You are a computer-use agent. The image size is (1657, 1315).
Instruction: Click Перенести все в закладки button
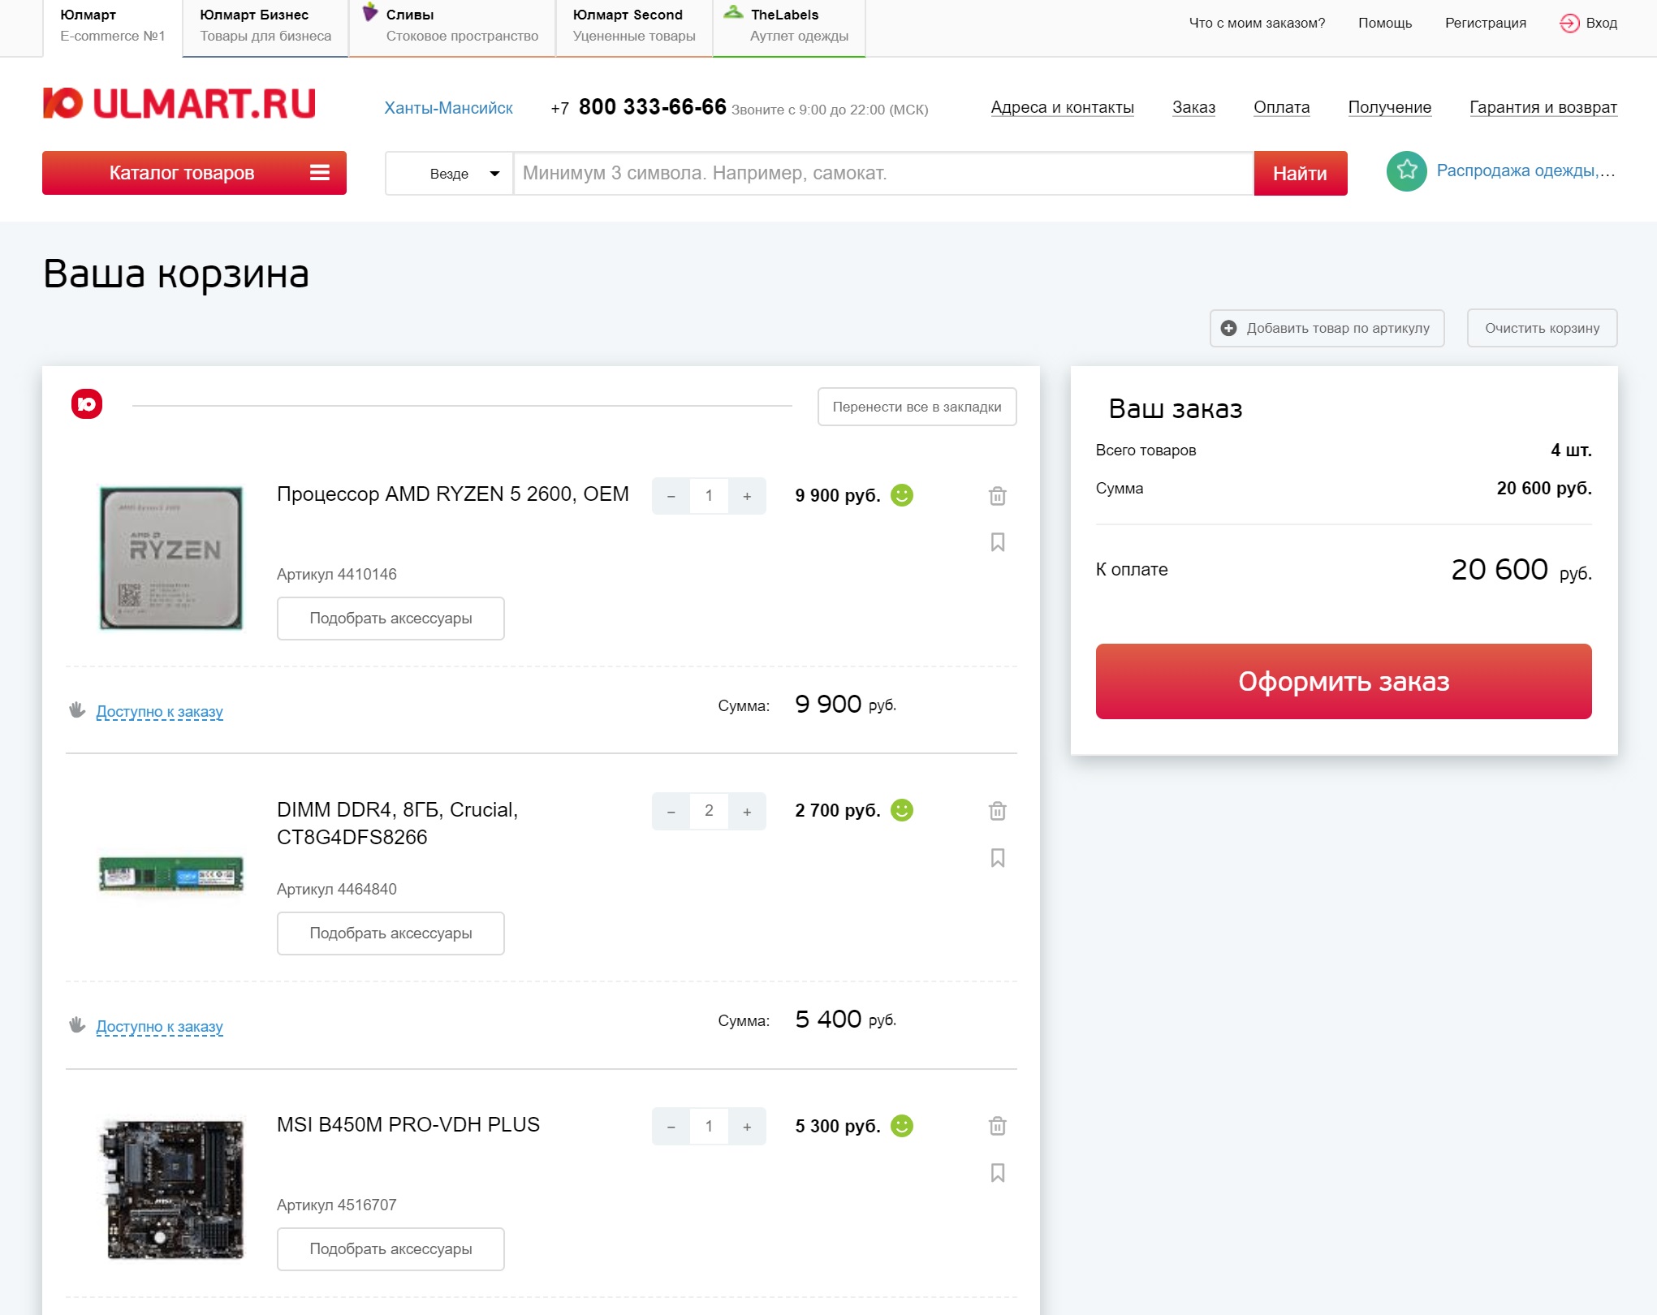pos(917,407)
